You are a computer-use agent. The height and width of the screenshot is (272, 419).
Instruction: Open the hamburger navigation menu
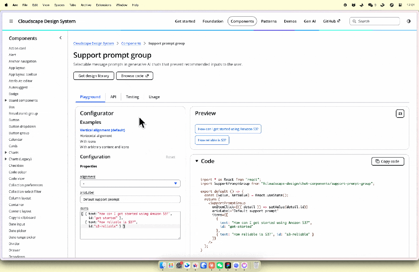[x=11, y=21]
